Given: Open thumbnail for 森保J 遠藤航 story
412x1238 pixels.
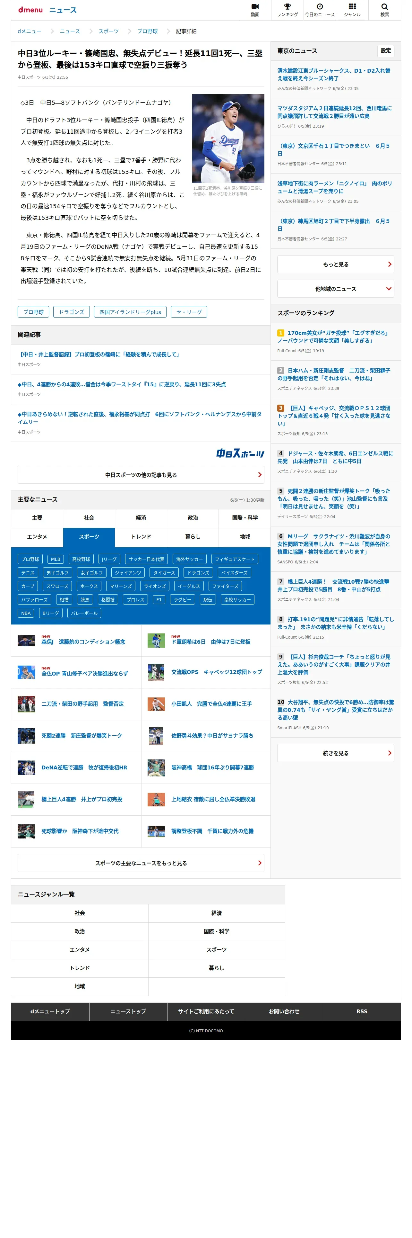Looking at the screenshot, I should 26,641.
